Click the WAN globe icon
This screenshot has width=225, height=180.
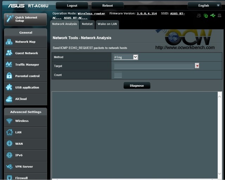click(x=9, y=143)
